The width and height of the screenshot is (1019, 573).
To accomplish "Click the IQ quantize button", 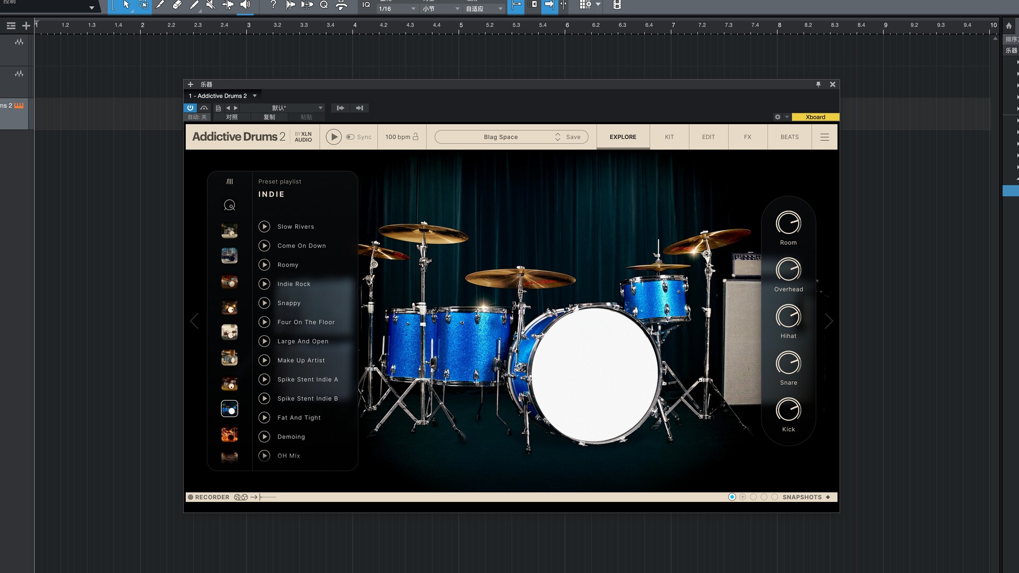I will 366,5.
